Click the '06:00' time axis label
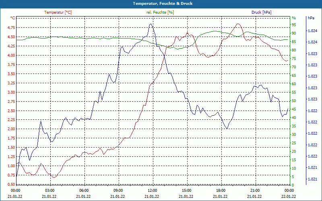 83,190
